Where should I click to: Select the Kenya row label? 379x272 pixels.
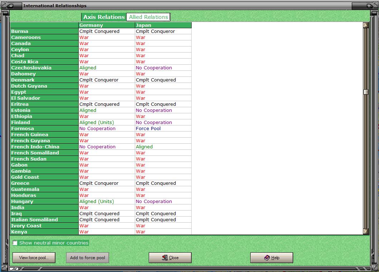(44, 232)
